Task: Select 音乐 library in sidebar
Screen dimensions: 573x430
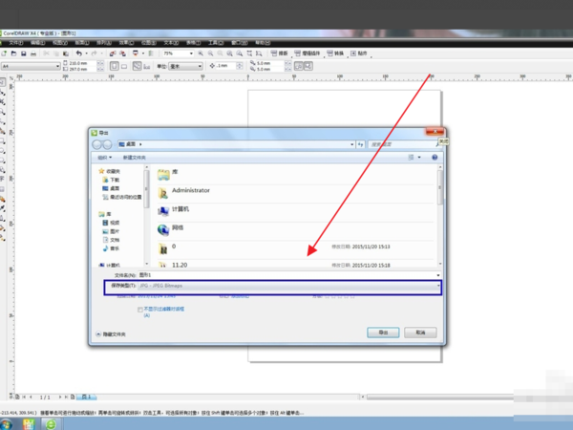Action: pyautogui.click(x=111, y=248)
